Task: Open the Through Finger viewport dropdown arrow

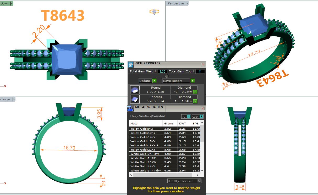Action: click(14, 99)
